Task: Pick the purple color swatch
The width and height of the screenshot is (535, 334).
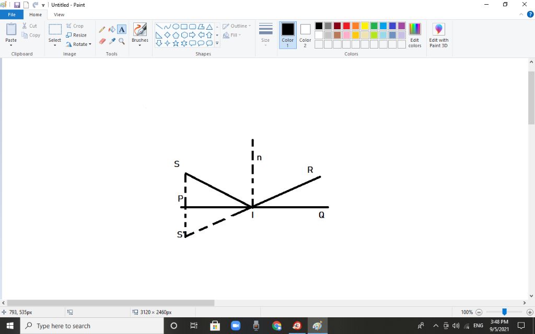Action: coord(402,26)
